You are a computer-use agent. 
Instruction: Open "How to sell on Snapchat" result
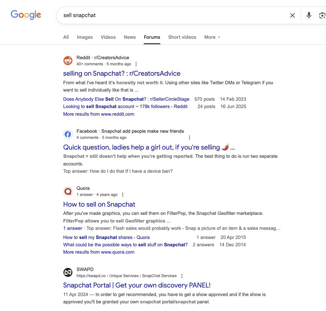pyautogui.click(x=99, y=204)
